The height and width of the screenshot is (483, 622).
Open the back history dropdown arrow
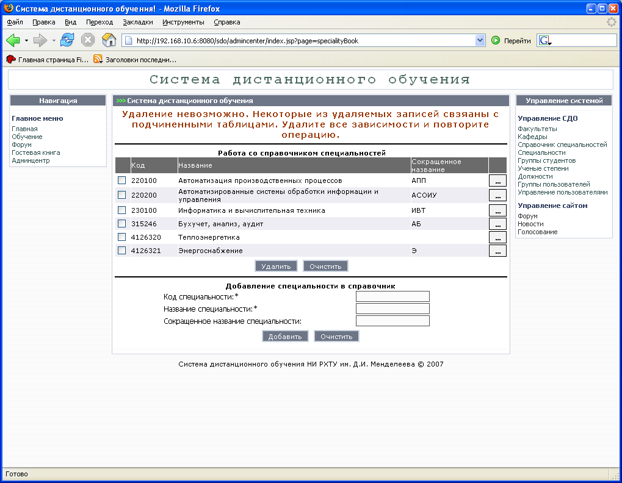click(27, 40)
